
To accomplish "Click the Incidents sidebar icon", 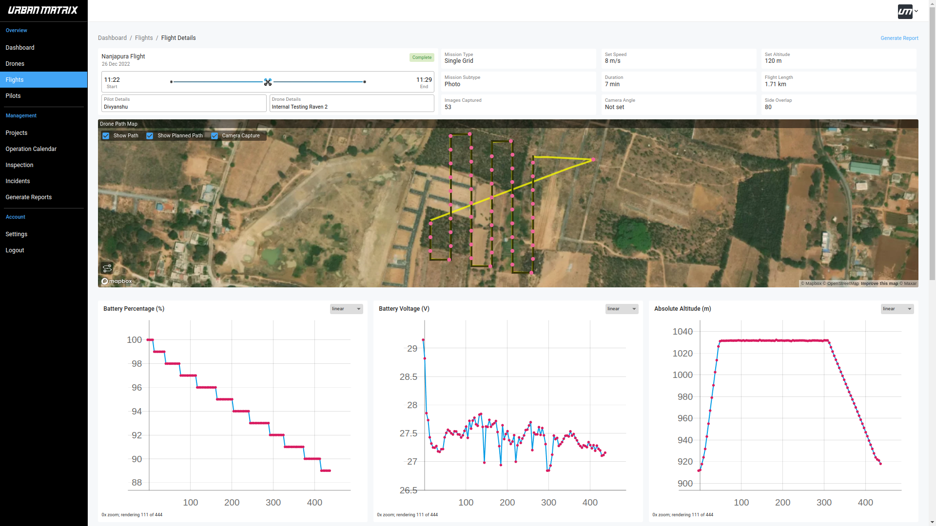I will 18,181.
